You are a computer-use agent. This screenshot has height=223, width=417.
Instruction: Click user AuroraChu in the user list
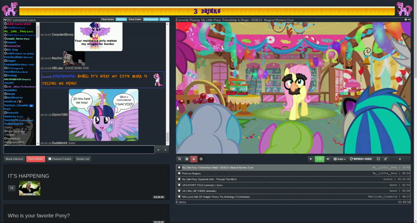pos(13,46)
